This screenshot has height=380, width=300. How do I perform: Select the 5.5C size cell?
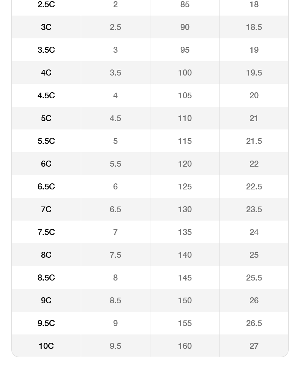click(x=46, y=141)
